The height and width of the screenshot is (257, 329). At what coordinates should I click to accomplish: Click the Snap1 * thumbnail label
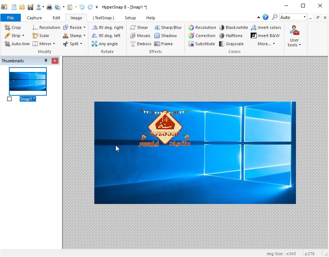(28, 99)
